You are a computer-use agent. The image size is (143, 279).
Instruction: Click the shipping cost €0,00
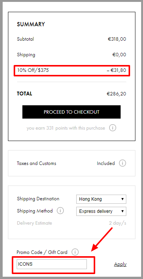119,55
